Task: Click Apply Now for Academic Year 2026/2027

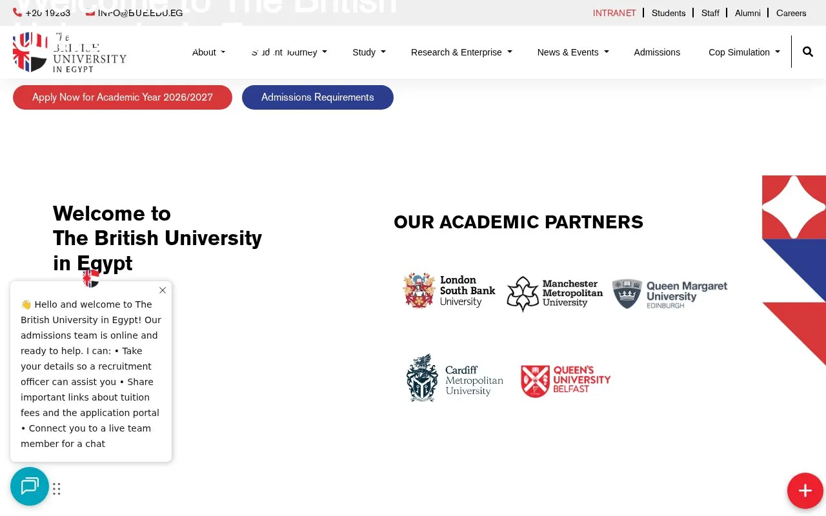Action: [123, 97]
